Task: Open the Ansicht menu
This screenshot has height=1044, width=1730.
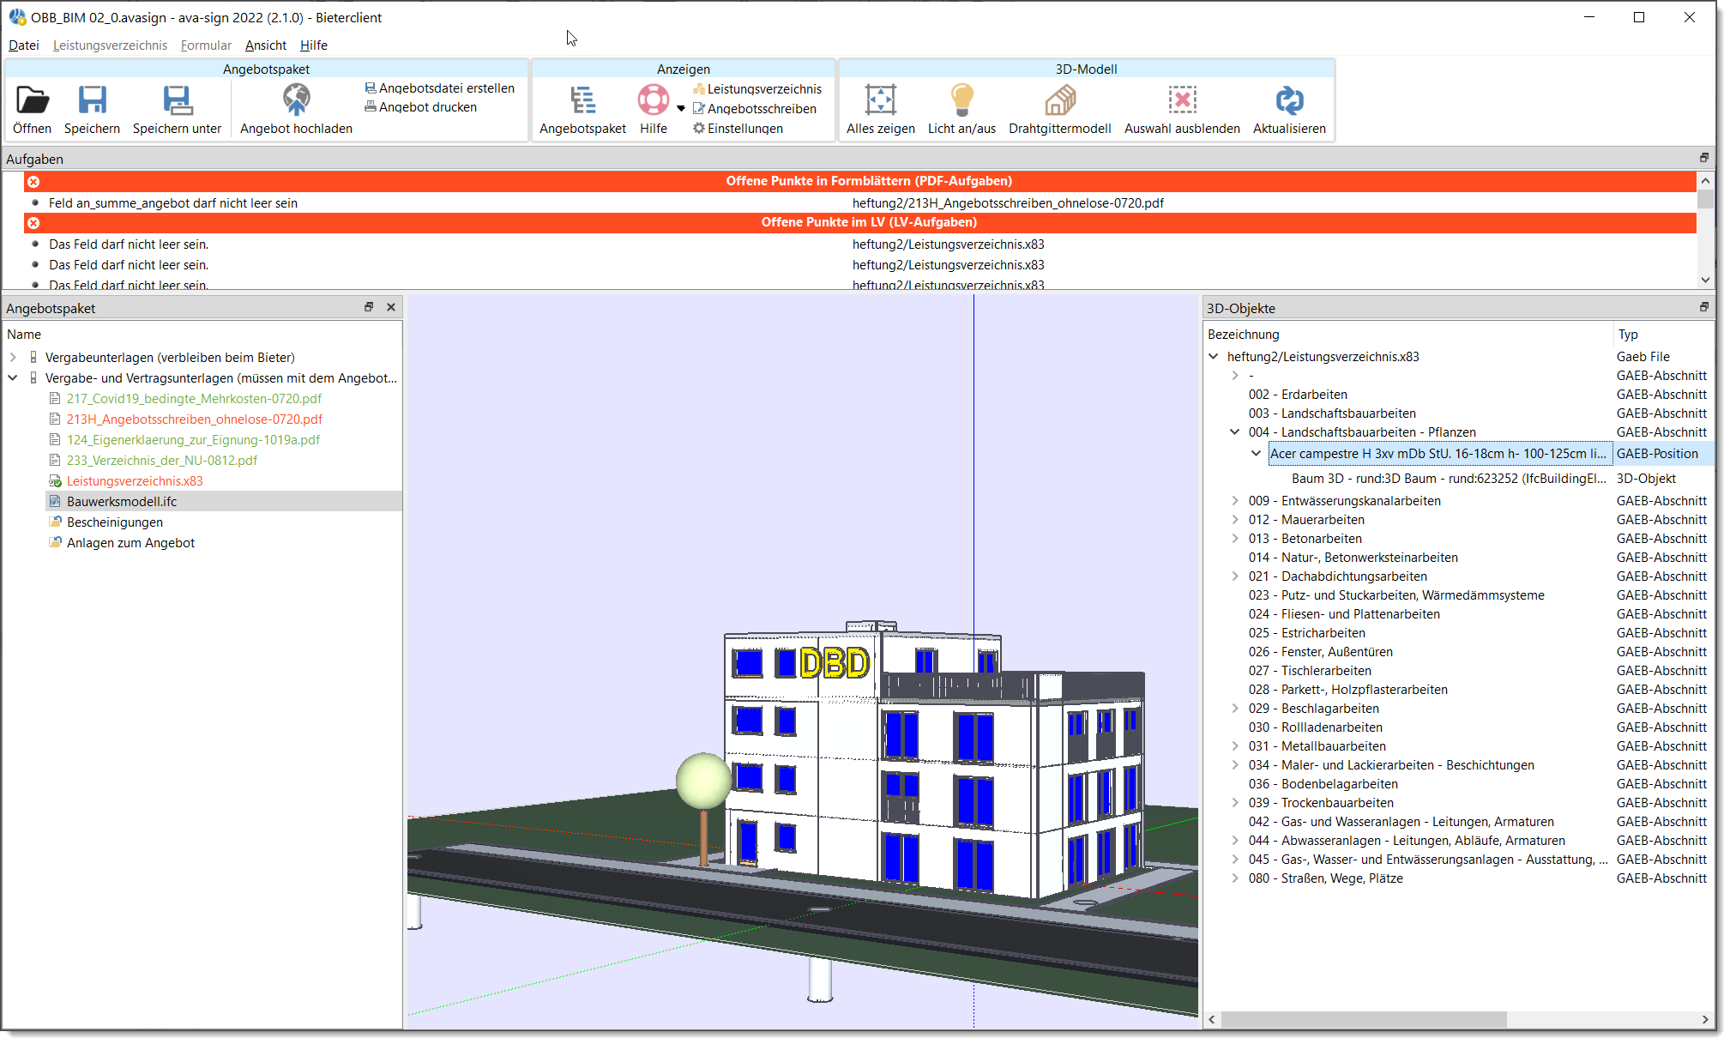Action: [266, 45]
